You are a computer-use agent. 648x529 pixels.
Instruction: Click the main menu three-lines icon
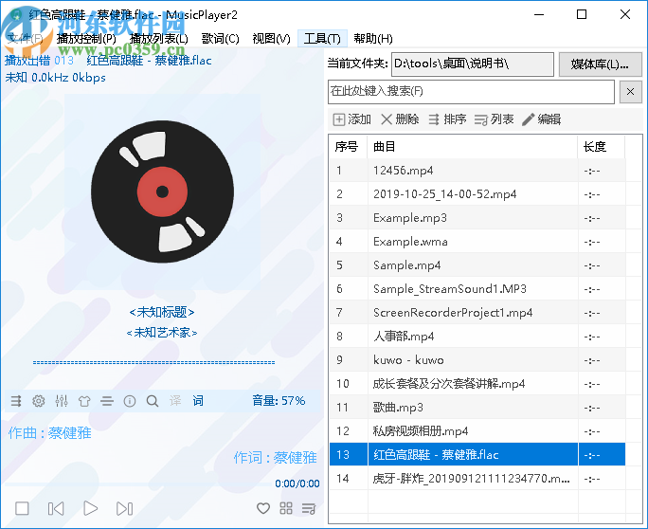coord(107,401)
